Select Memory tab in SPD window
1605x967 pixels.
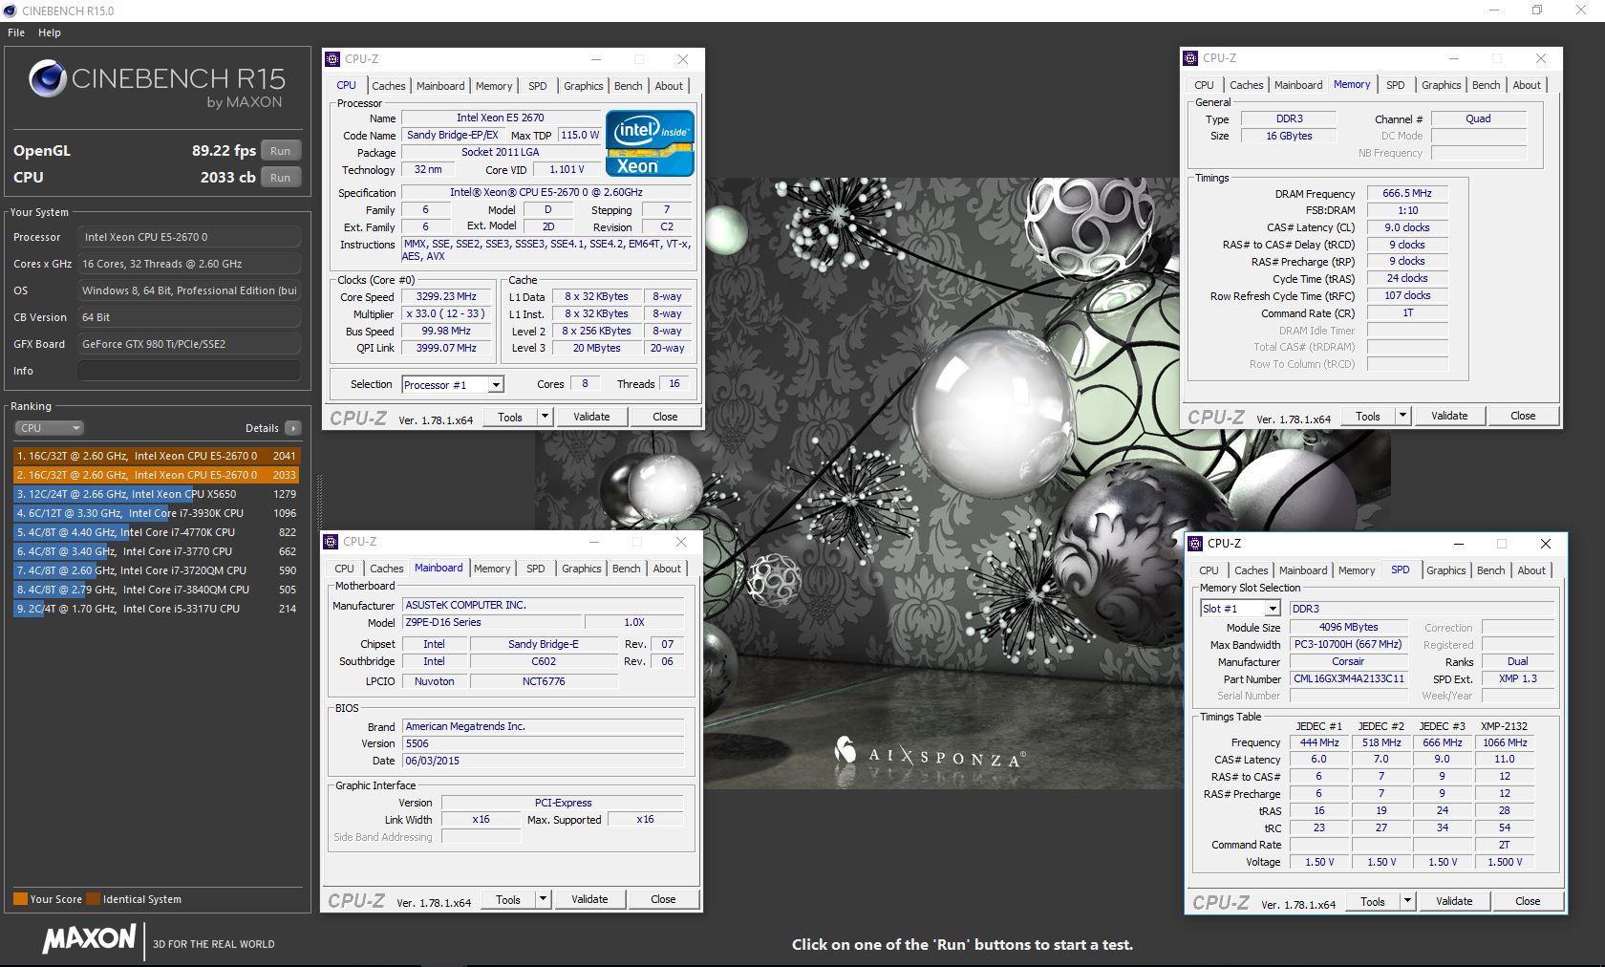click(x=1357, y=570)
